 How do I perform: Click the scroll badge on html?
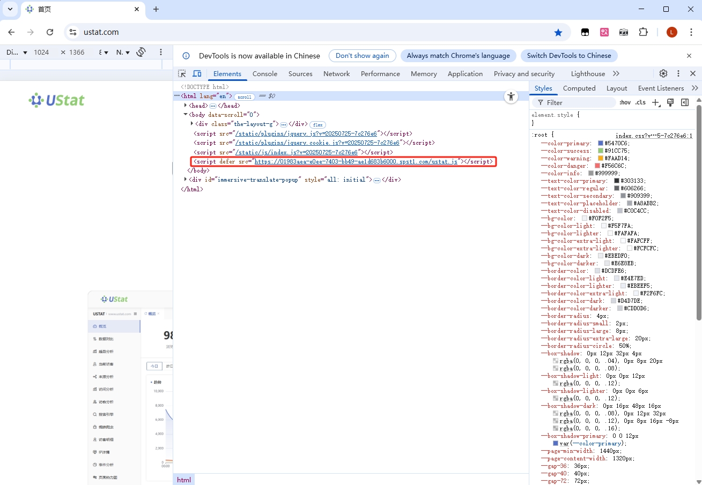pos(245,96)
